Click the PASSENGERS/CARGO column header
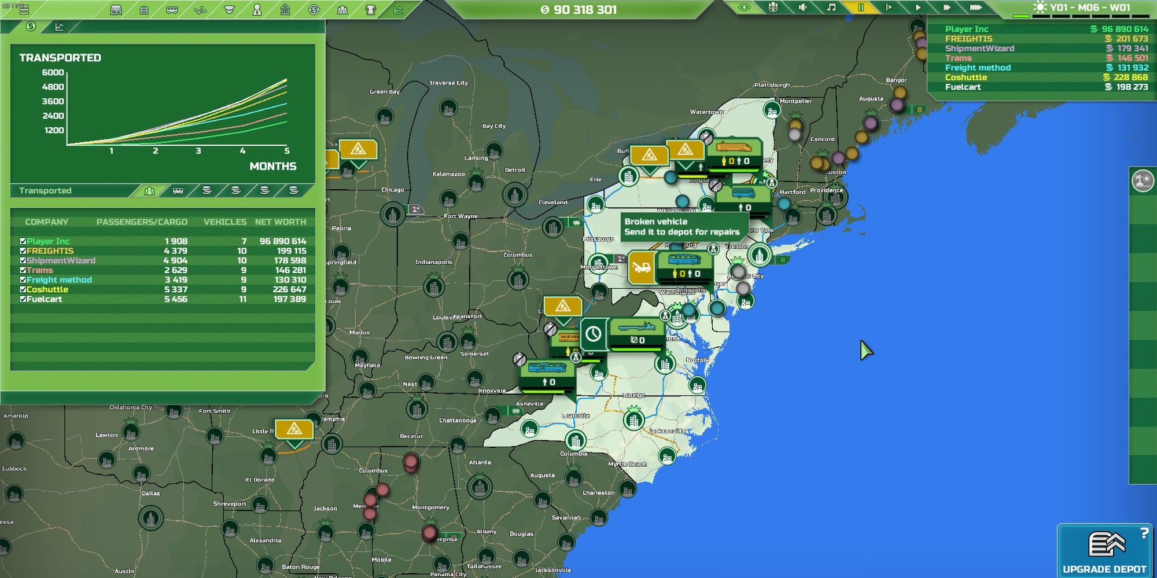 pyautogui.click(x=142, y=222)
